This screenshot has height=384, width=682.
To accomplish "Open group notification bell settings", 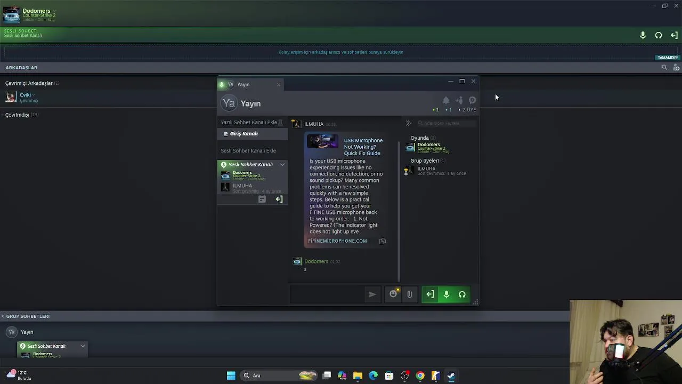I will [446, 100].
